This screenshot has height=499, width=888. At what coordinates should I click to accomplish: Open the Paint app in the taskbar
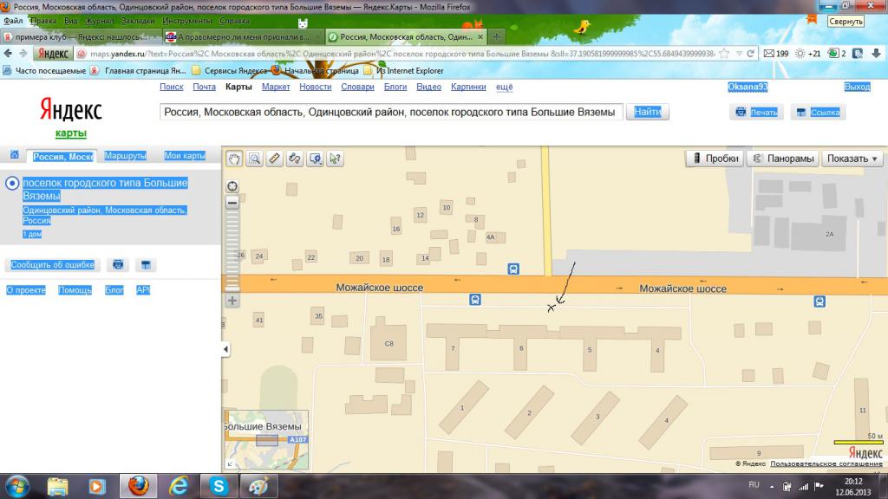[258, 486]
